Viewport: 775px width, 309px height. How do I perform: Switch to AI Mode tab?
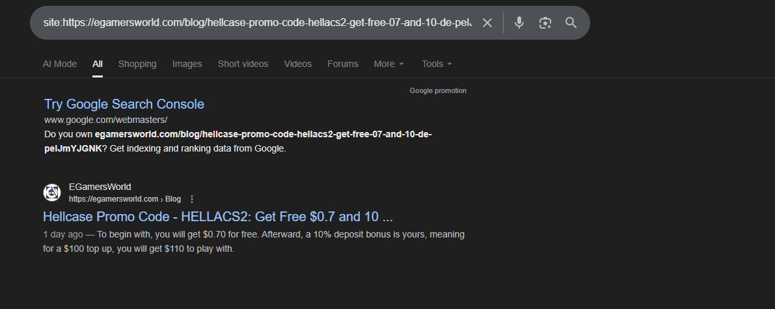(60, 64)
